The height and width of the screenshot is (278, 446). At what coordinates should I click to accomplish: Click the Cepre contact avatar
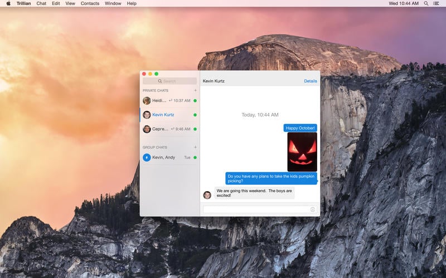[147, 129]
